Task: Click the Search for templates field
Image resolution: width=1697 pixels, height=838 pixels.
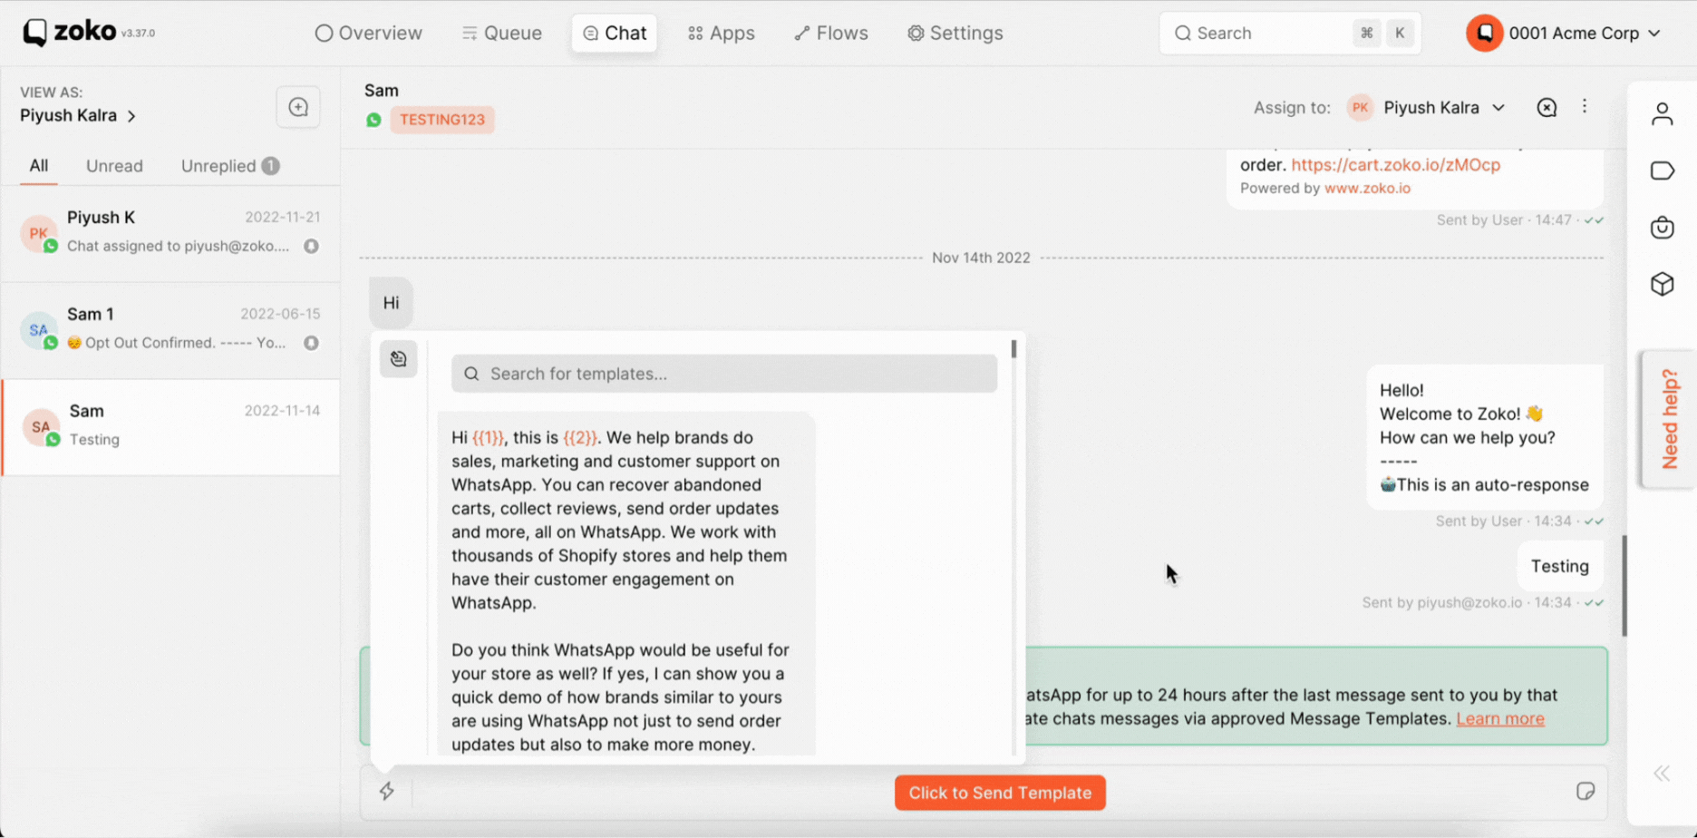Action: (724, 374)
